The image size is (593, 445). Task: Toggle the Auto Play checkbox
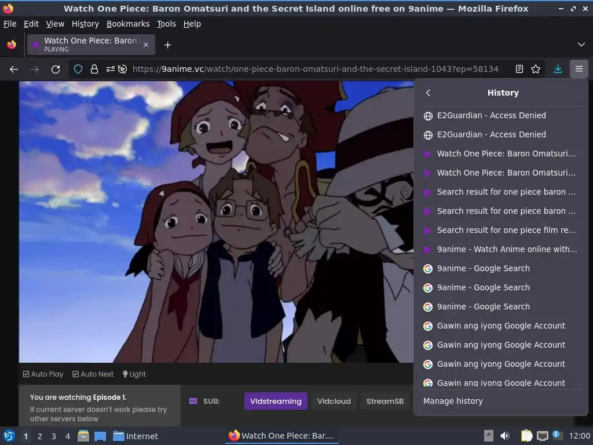pos(43,374)
